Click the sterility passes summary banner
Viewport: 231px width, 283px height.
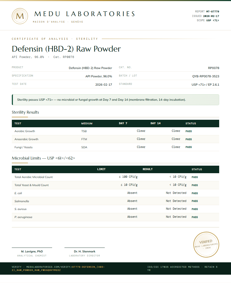click(115, 100)
